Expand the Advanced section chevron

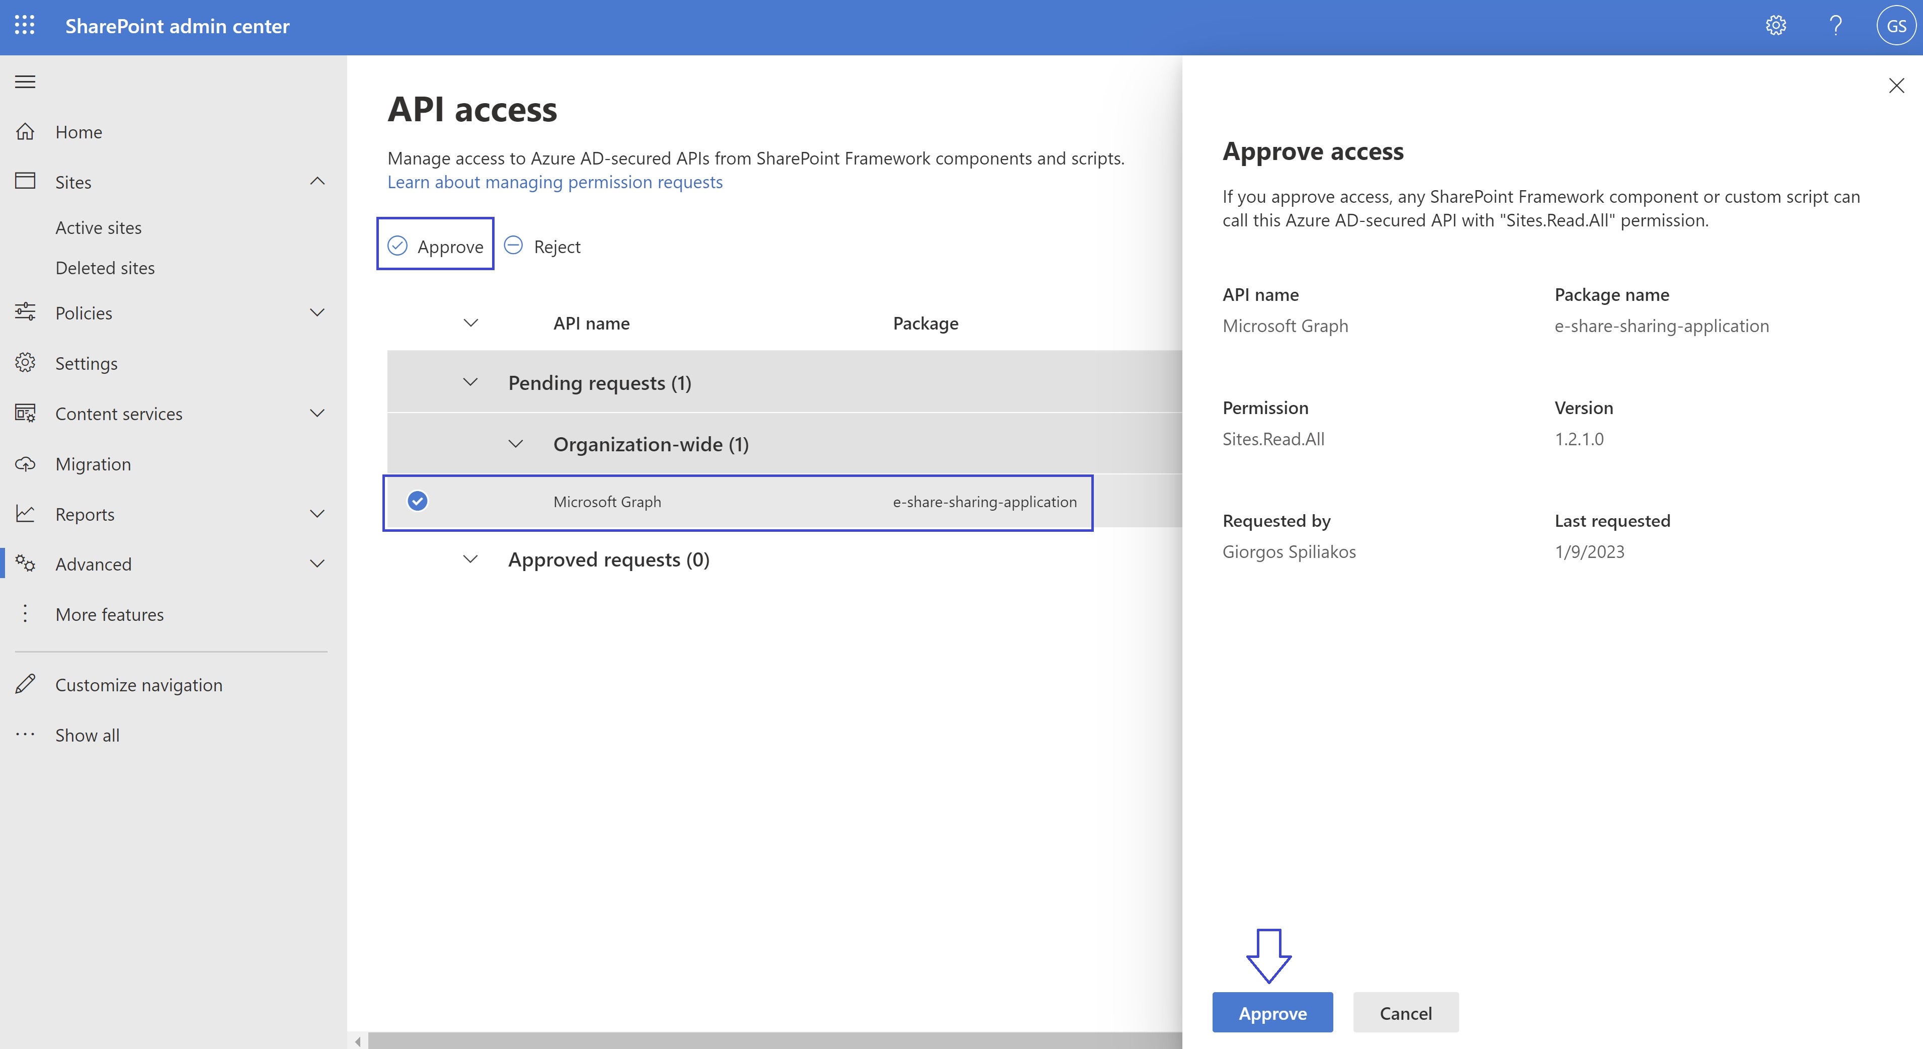tap(317, 563)
